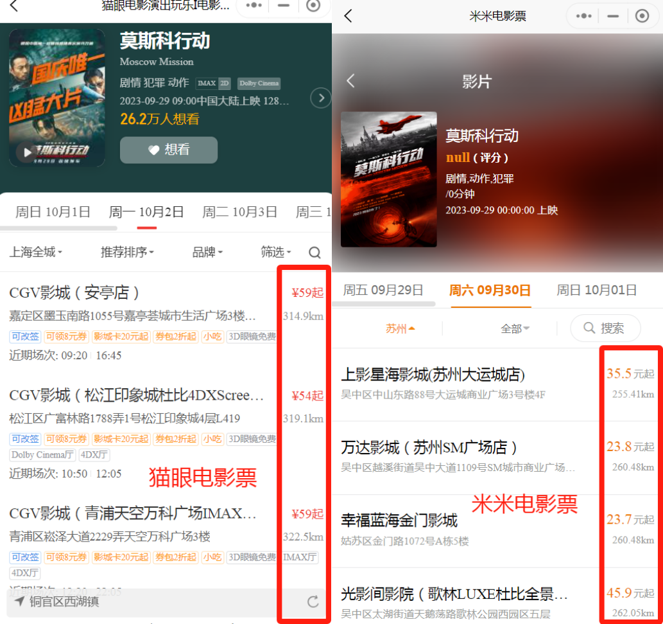Open the 全部 filter dropdown
The image size is (663, 624).
pos(515,328)
